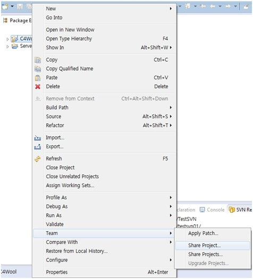253x279 pixels.
Task: Click Export… menu entry text
Action: [54, 147]
